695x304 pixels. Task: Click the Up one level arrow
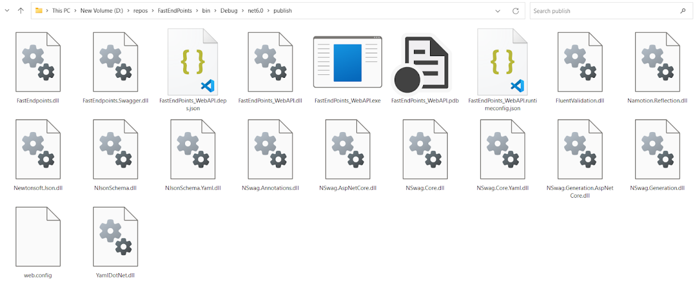click(x=21, y=10)
